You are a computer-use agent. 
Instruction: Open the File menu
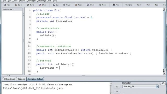(x=4, y=1)
